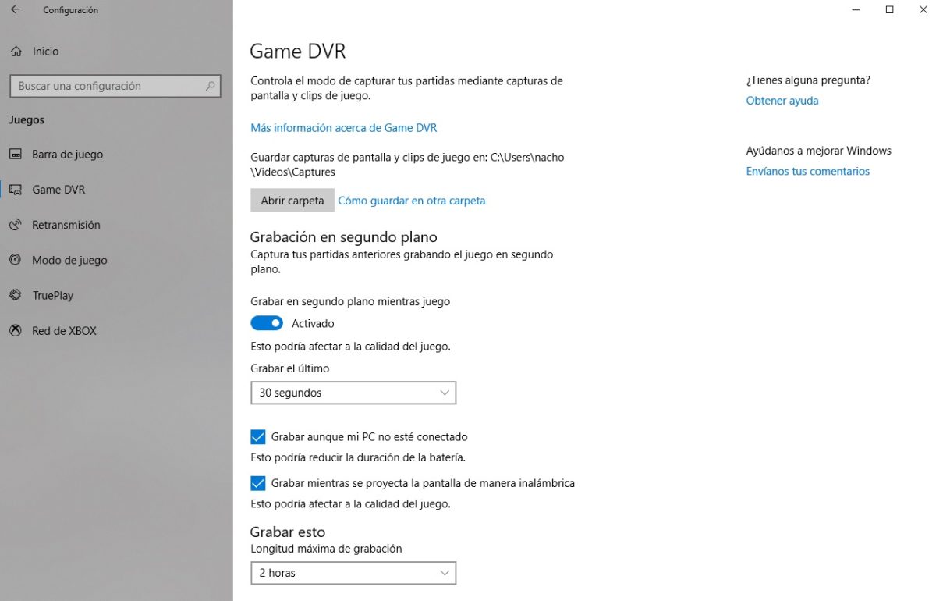Expand the Longitud máxima de grabación dropdown
Viewport: 936px width, 601px height.
pyautogui.click(x=353, y=572)
